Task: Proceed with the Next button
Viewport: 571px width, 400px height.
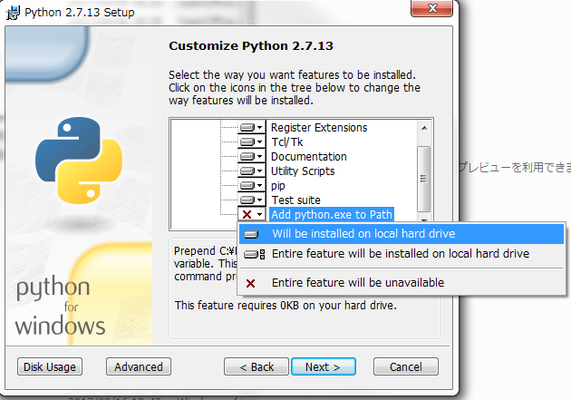Action: pos(323,366)
